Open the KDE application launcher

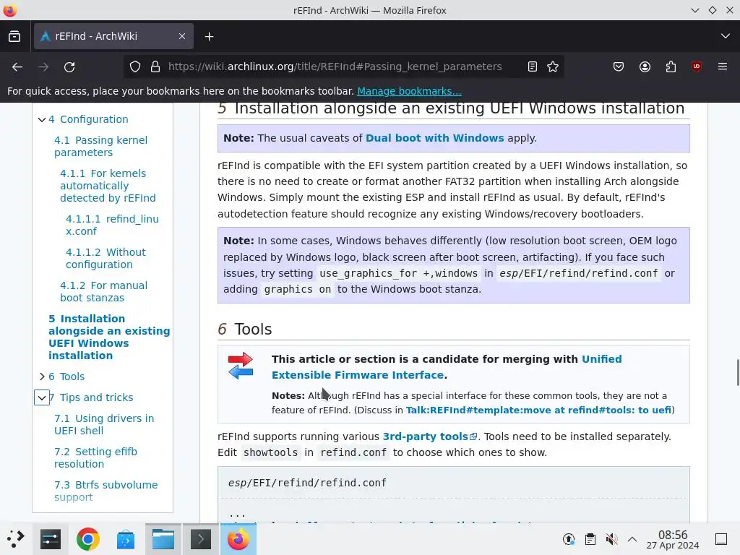15,539
